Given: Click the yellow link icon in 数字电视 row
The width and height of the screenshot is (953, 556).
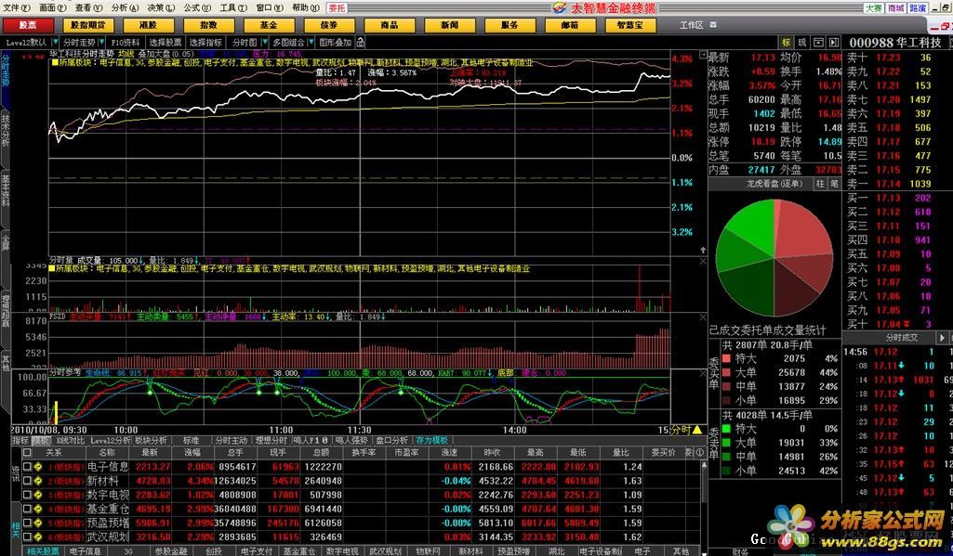Looking at the screenshot, I should point(38,495).
